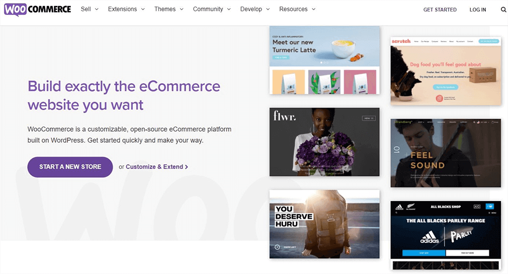Open the You Deserve Huru backpack thumbnail

324,224
